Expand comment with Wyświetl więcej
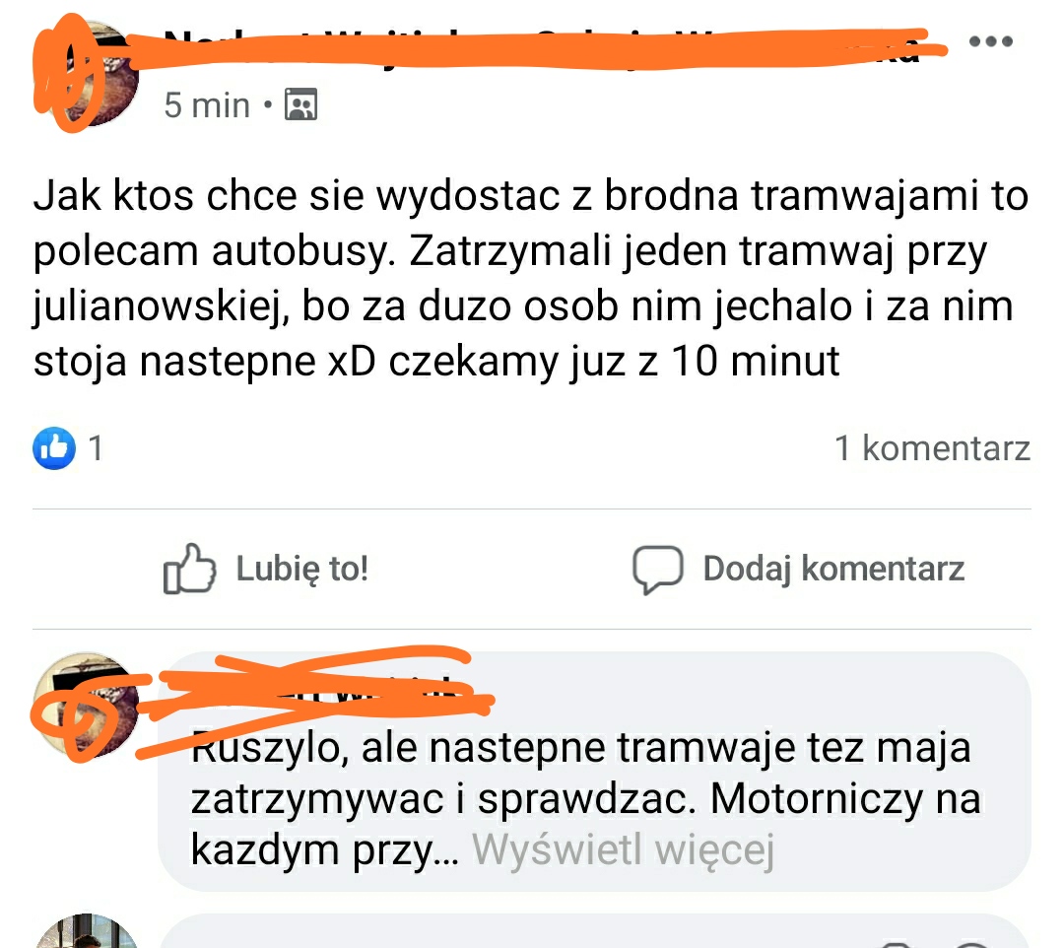The image size is (1064, 948). point(623,849)
